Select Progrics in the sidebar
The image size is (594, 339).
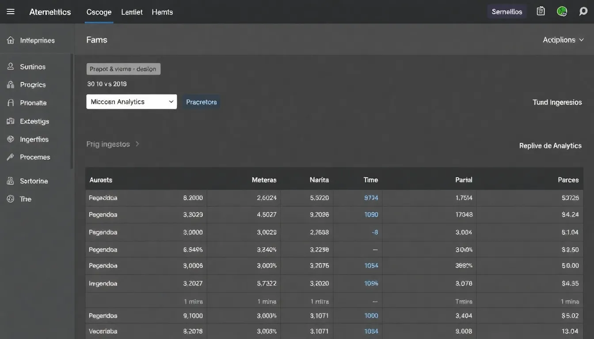33,84
